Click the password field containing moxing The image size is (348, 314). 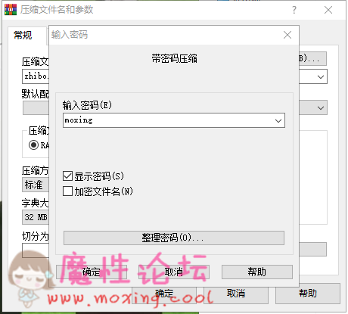[x=174, y=120]
